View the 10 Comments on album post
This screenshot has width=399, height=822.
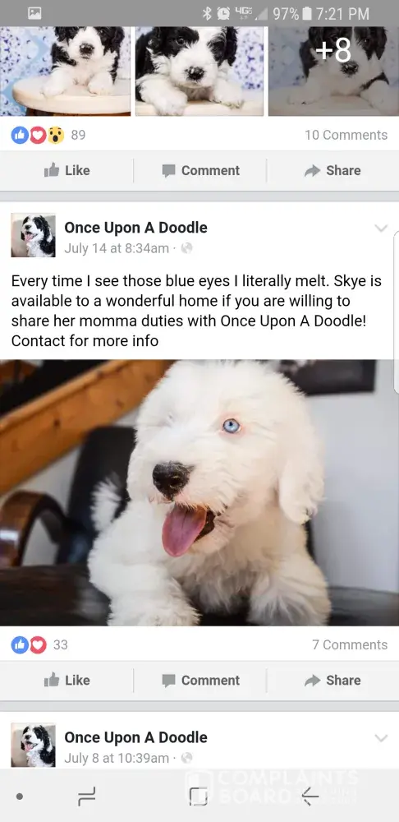(x=346, y=135)
